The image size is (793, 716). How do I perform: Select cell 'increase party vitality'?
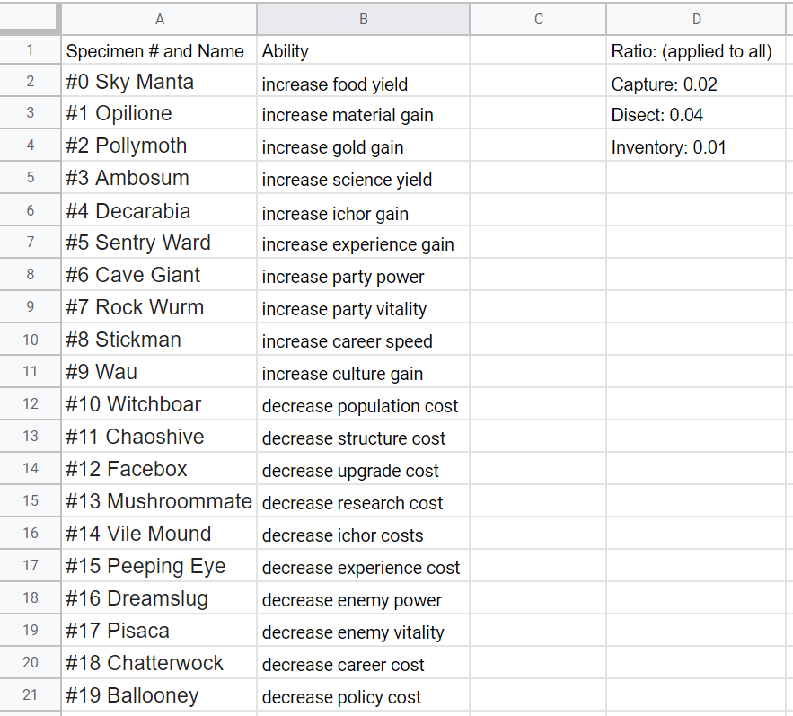[x=363, y=306]
